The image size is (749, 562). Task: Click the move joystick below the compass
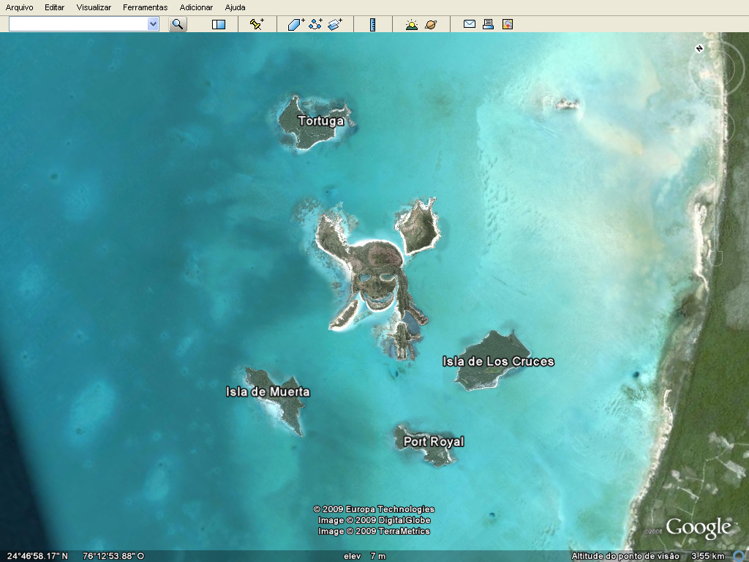715,127
